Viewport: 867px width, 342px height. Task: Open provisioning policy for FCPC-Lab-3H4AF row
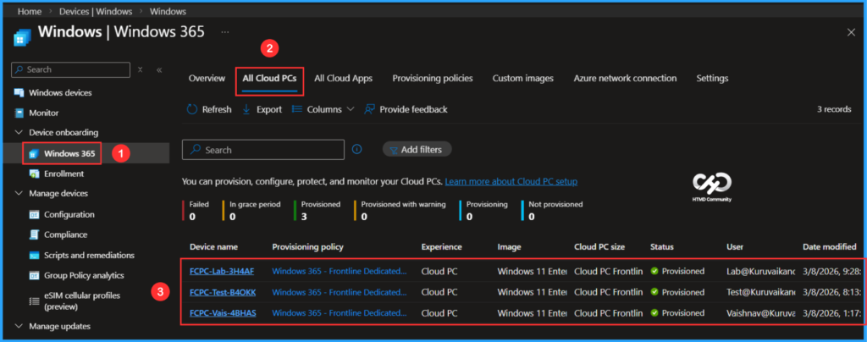(x=340, y=271)
